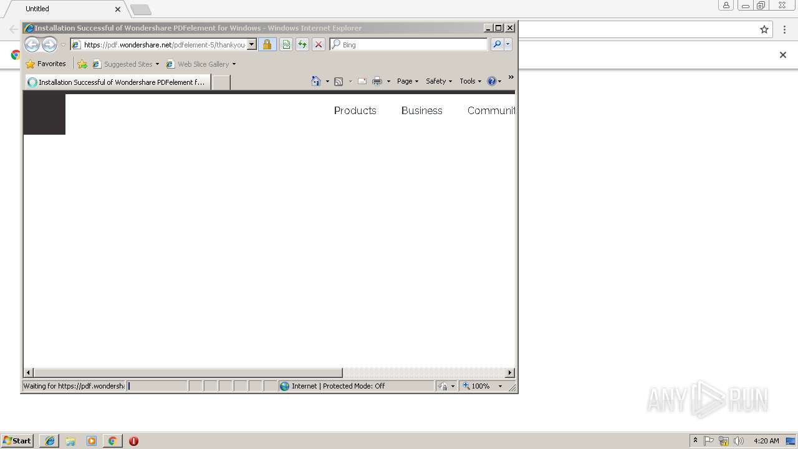Close the Chrome Untitled tab
This screenshot has width=798, height=449.
click(x=118, y=9)
